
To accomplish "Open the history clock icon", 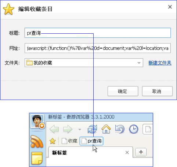I will (134, 129).
